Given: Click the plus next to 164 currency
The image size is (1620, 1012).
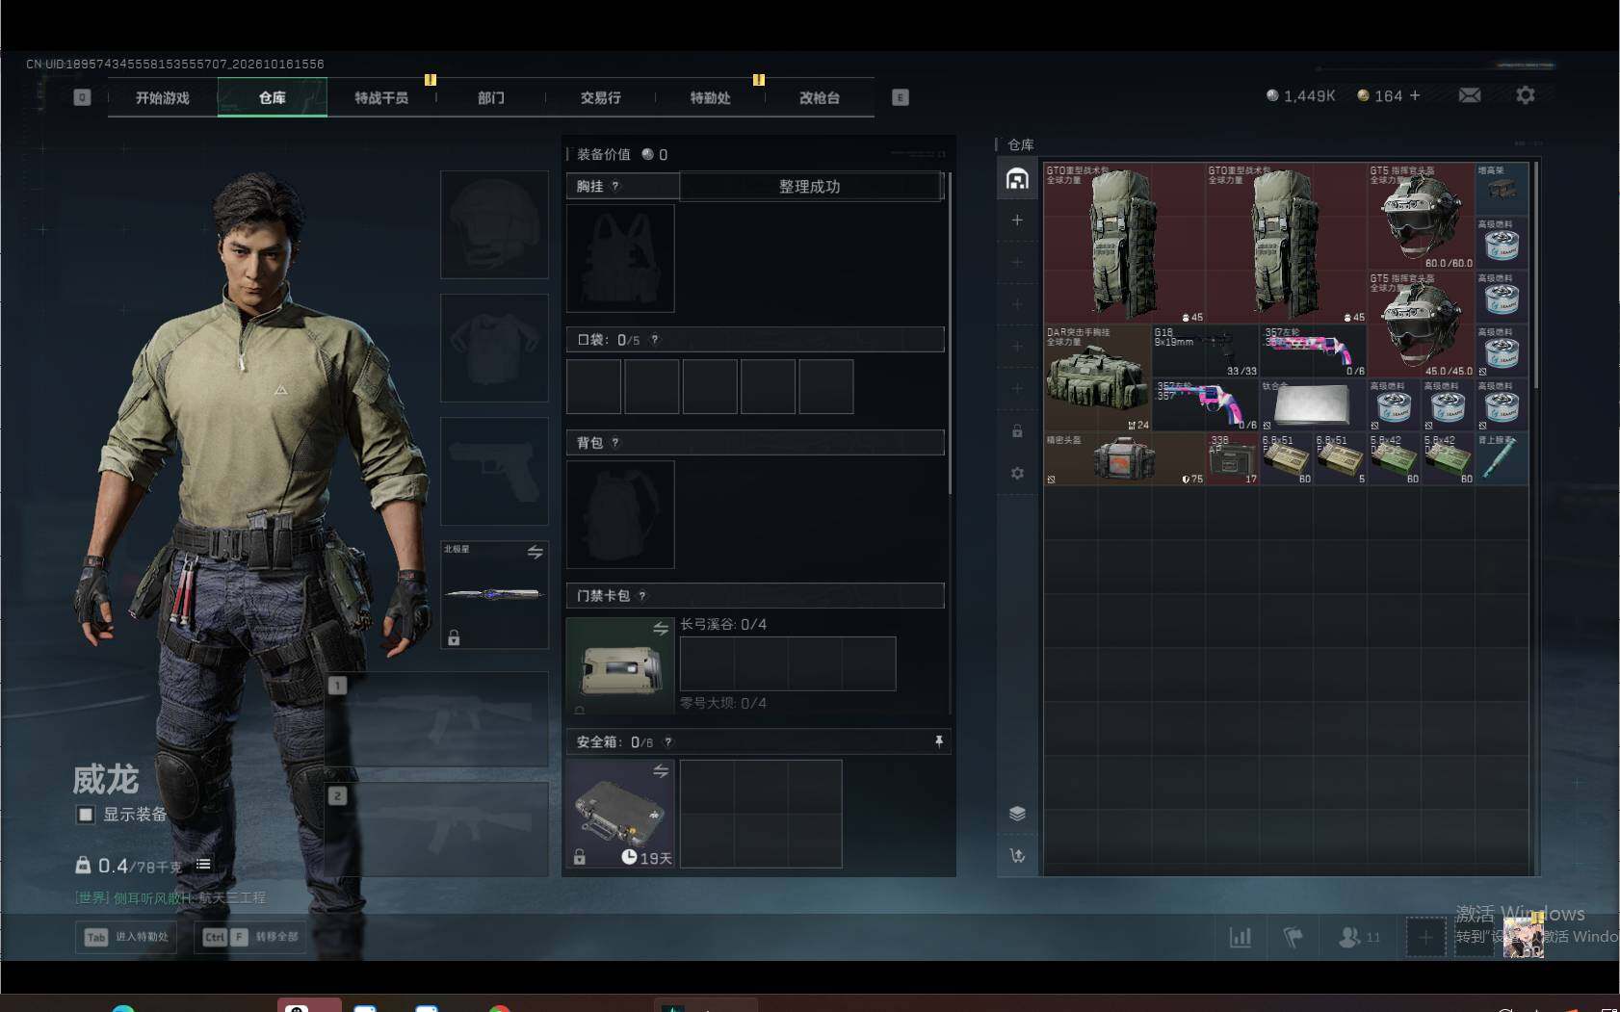Looking at the screenshot, I should [x=1415, y=95].
